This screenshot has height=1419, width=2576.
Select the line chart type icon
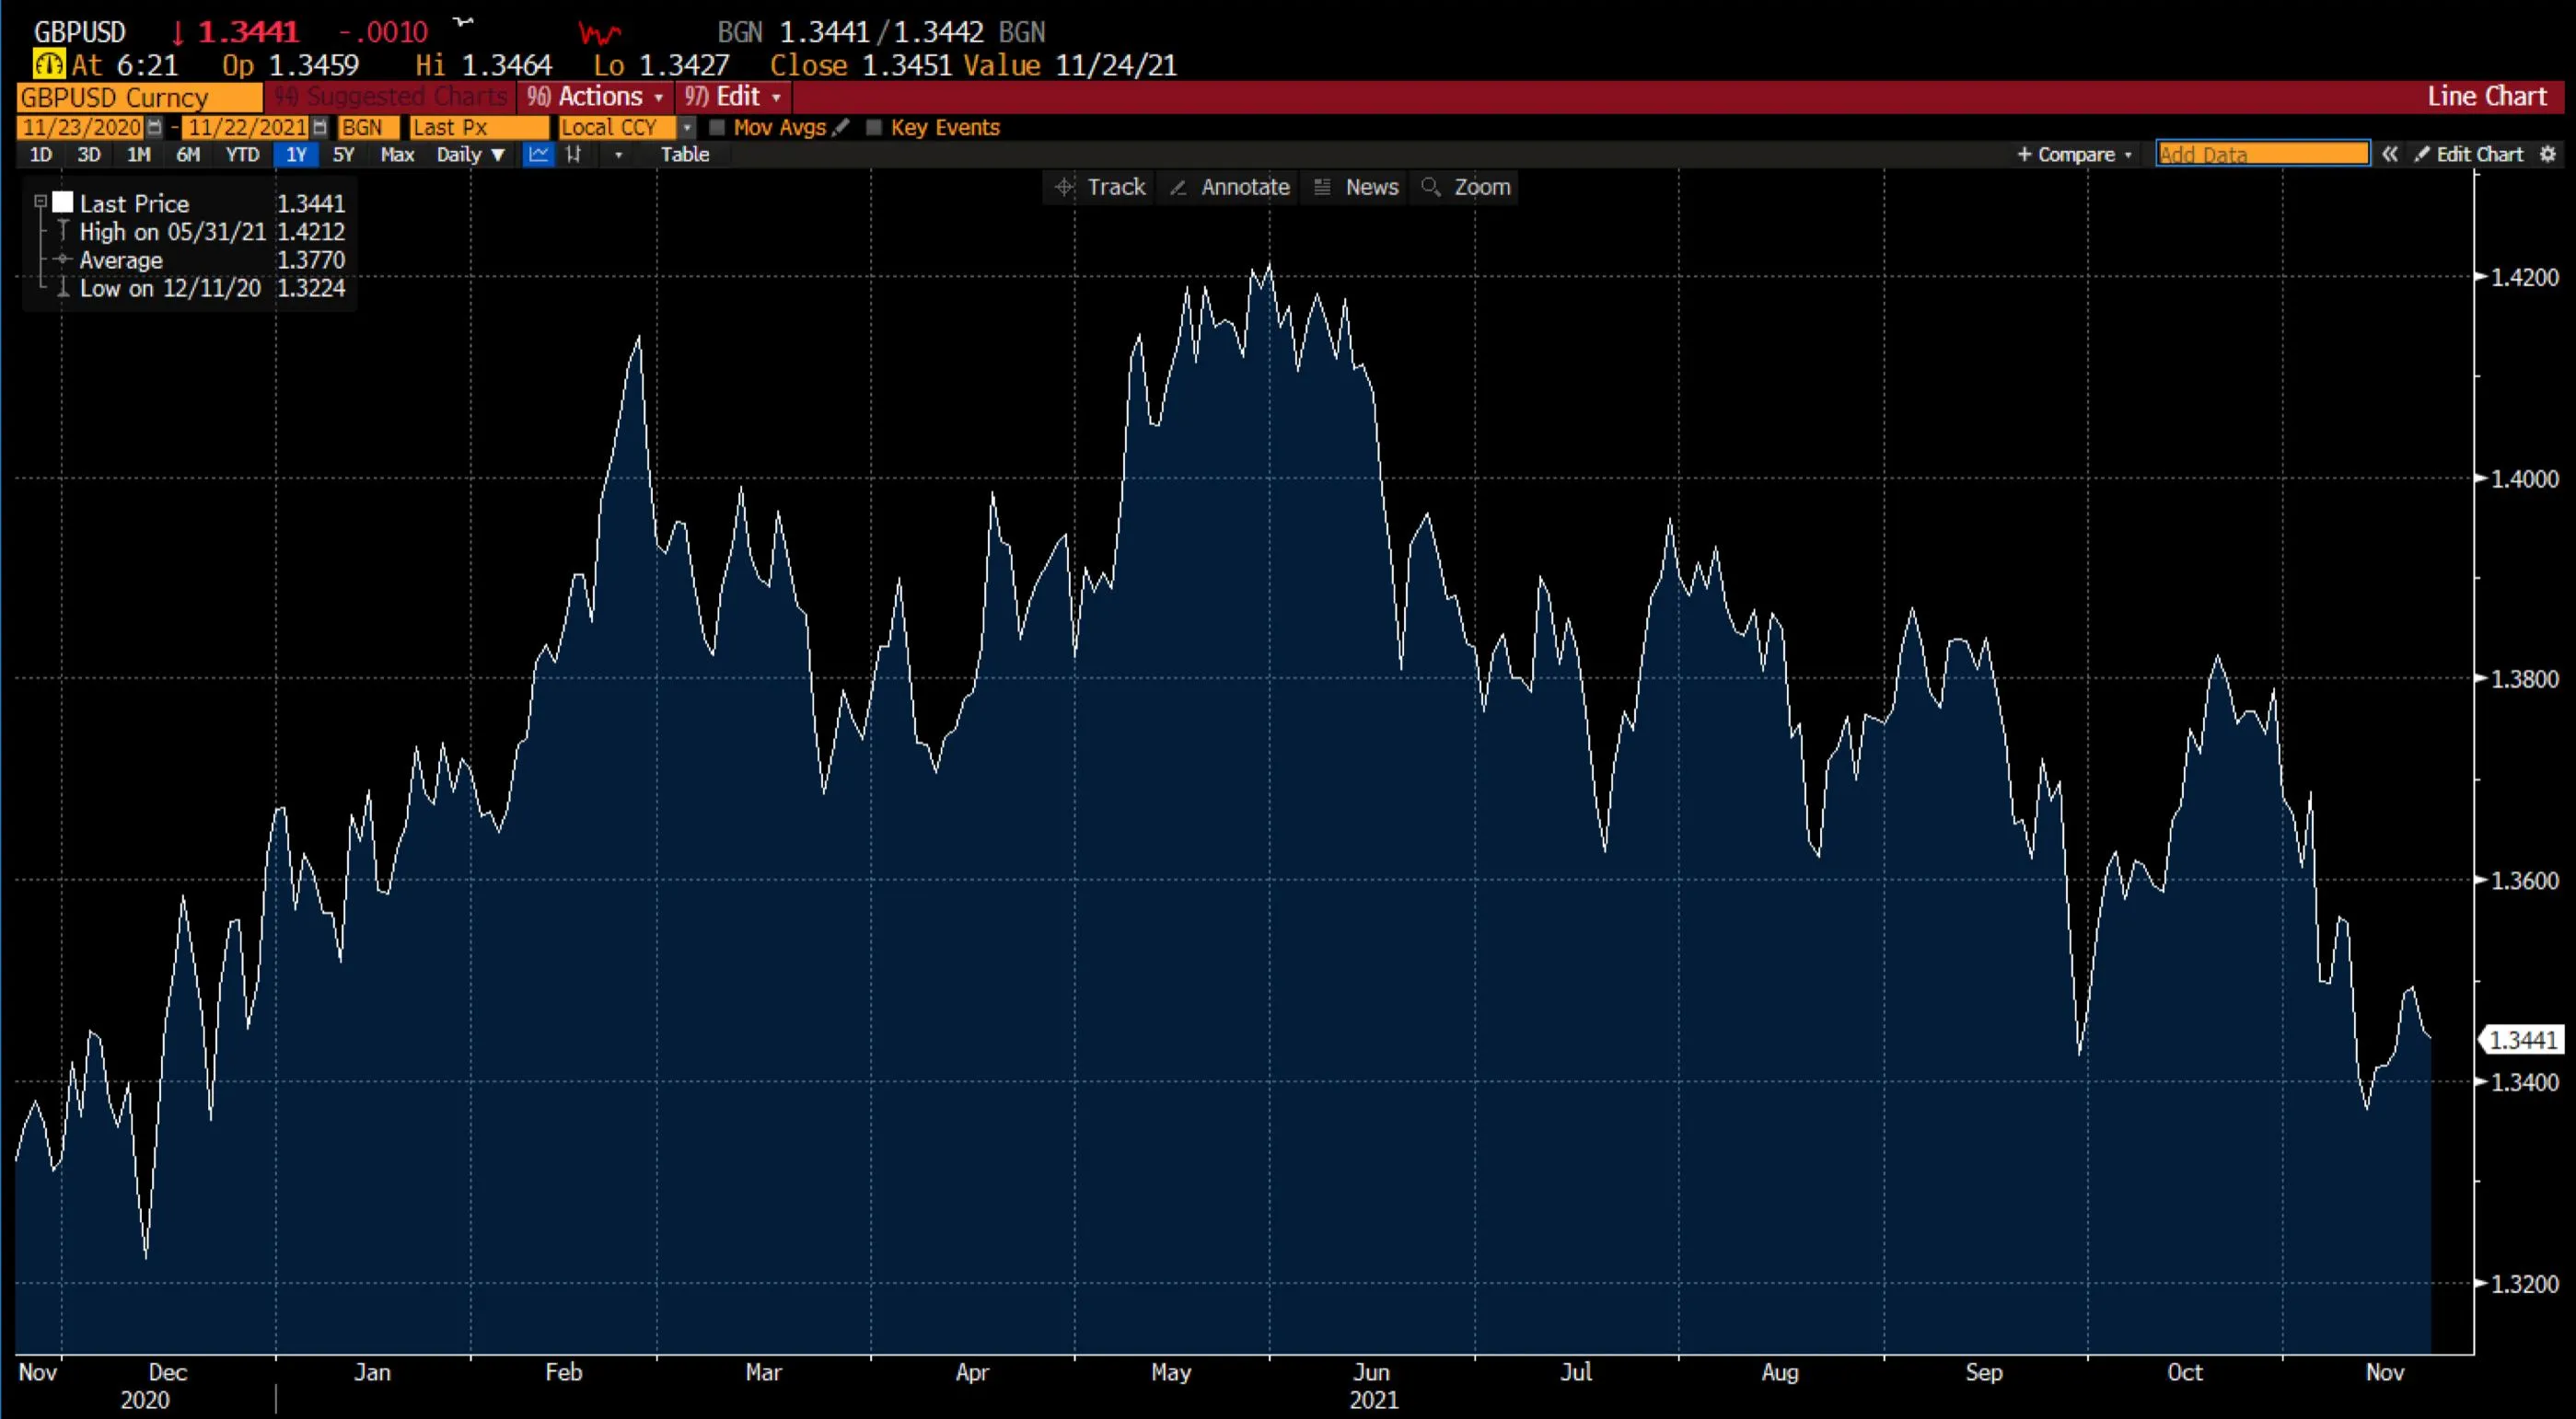(539, 155)
